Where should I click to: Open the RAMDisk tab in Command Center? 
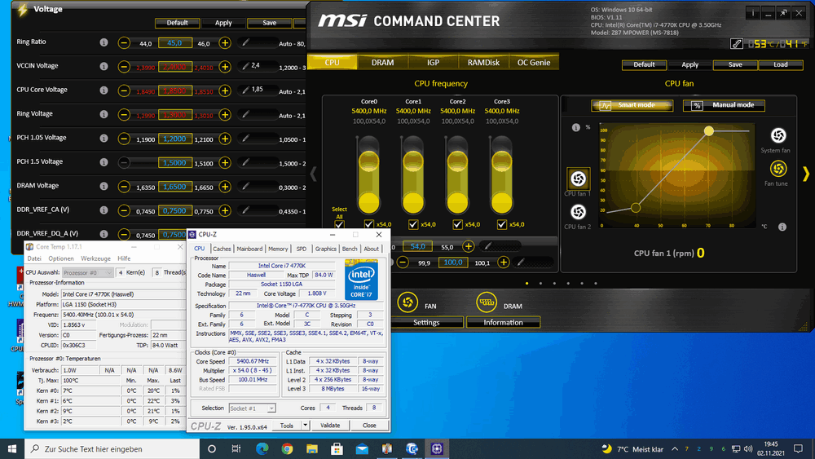(483, 63)
